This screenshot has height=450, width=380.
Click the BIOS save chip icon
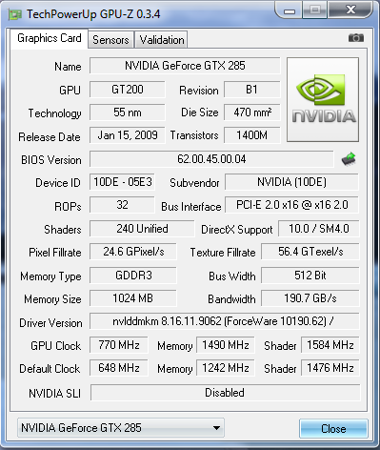(349, 159)
